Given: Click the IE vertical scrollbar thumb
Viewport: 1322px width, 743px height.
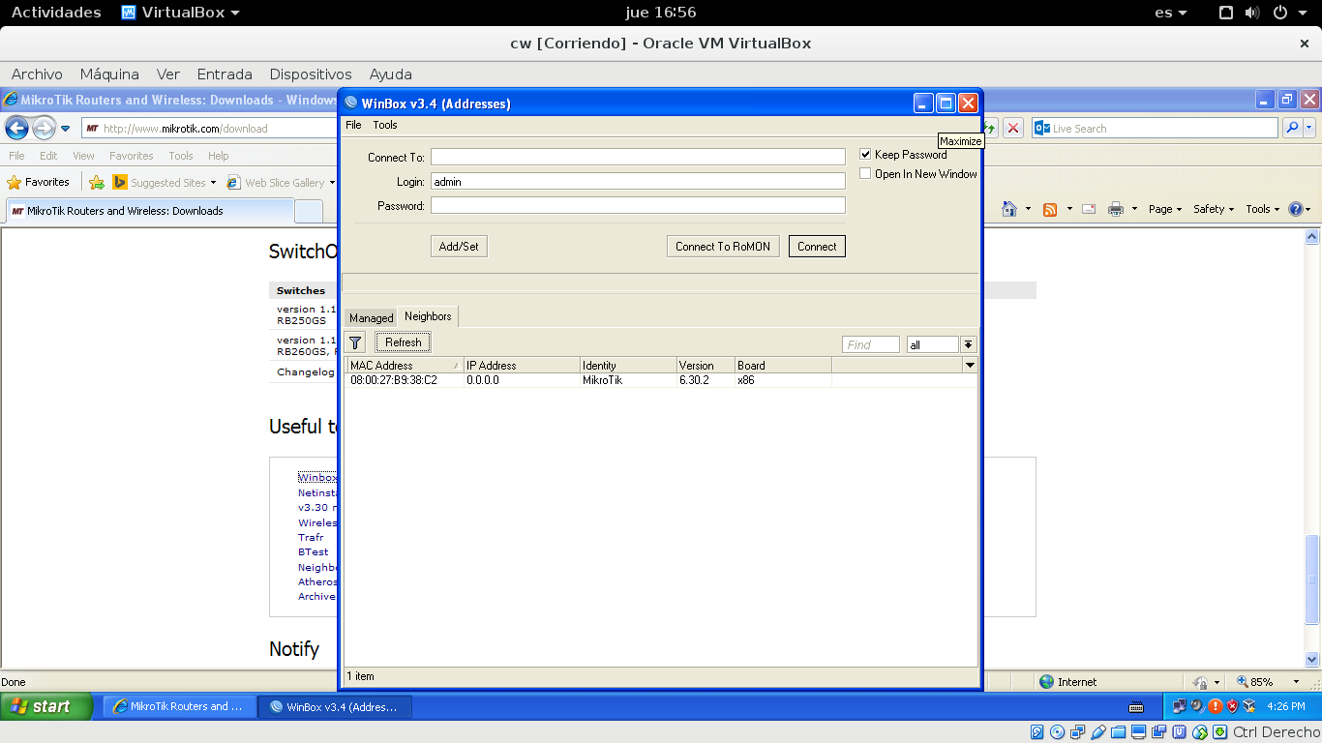Looking at the screenshot, I should coord(1312,580).
